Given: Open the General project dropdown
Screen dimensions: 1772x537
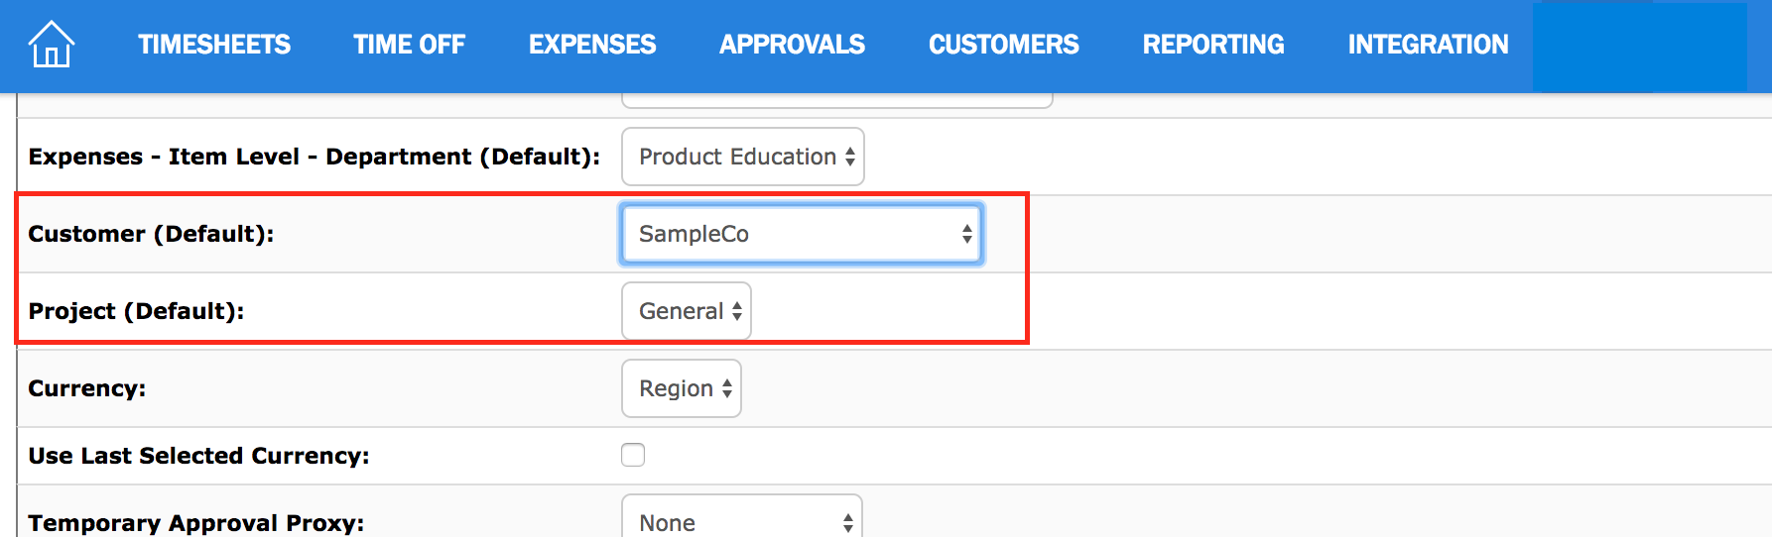Looking at the screenshot, I should (687, 311).
